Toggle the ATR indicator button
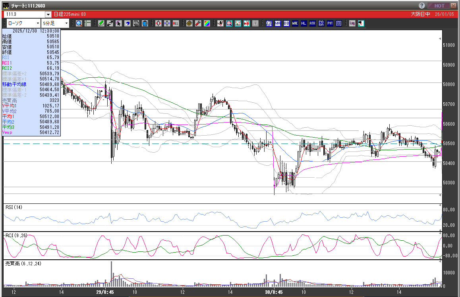The image size is (460, 297). 312,23
